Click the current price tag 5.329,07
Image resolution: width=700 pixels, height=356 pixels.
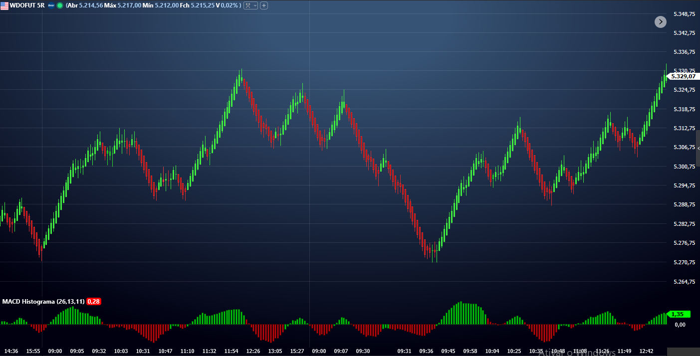tap(683, 76)
